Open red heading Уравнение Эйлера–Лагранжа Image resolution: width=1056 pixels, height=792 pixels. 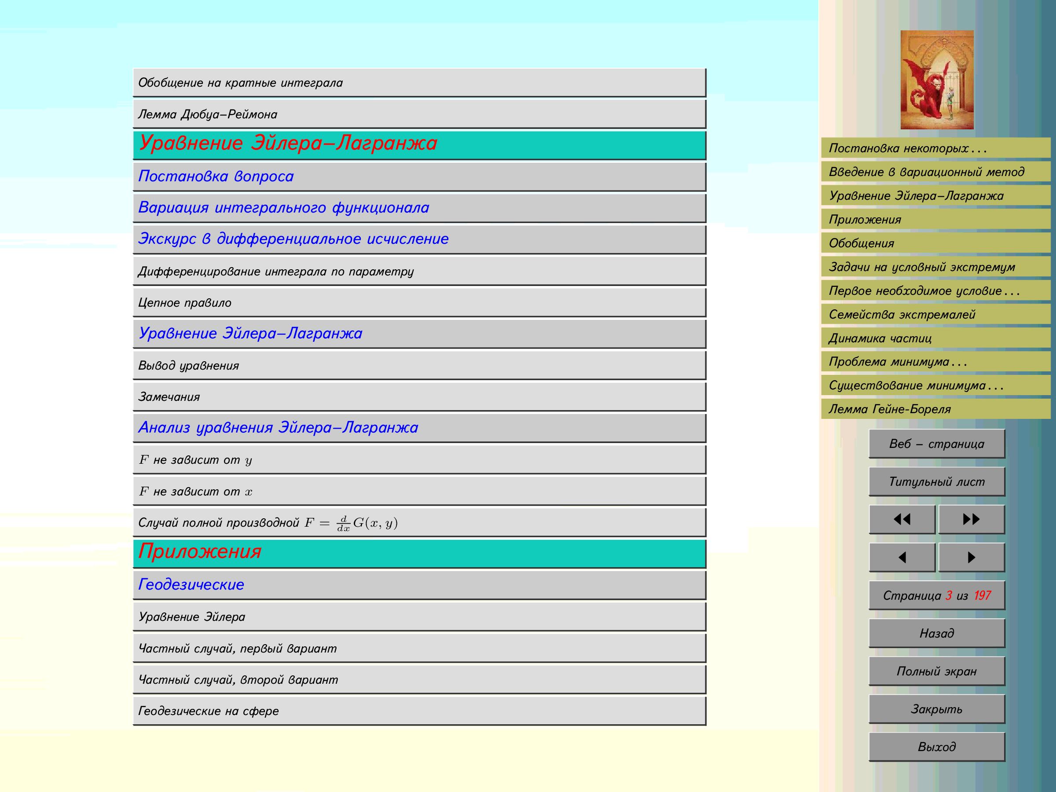pyautogui.click(x=288, y=143)
